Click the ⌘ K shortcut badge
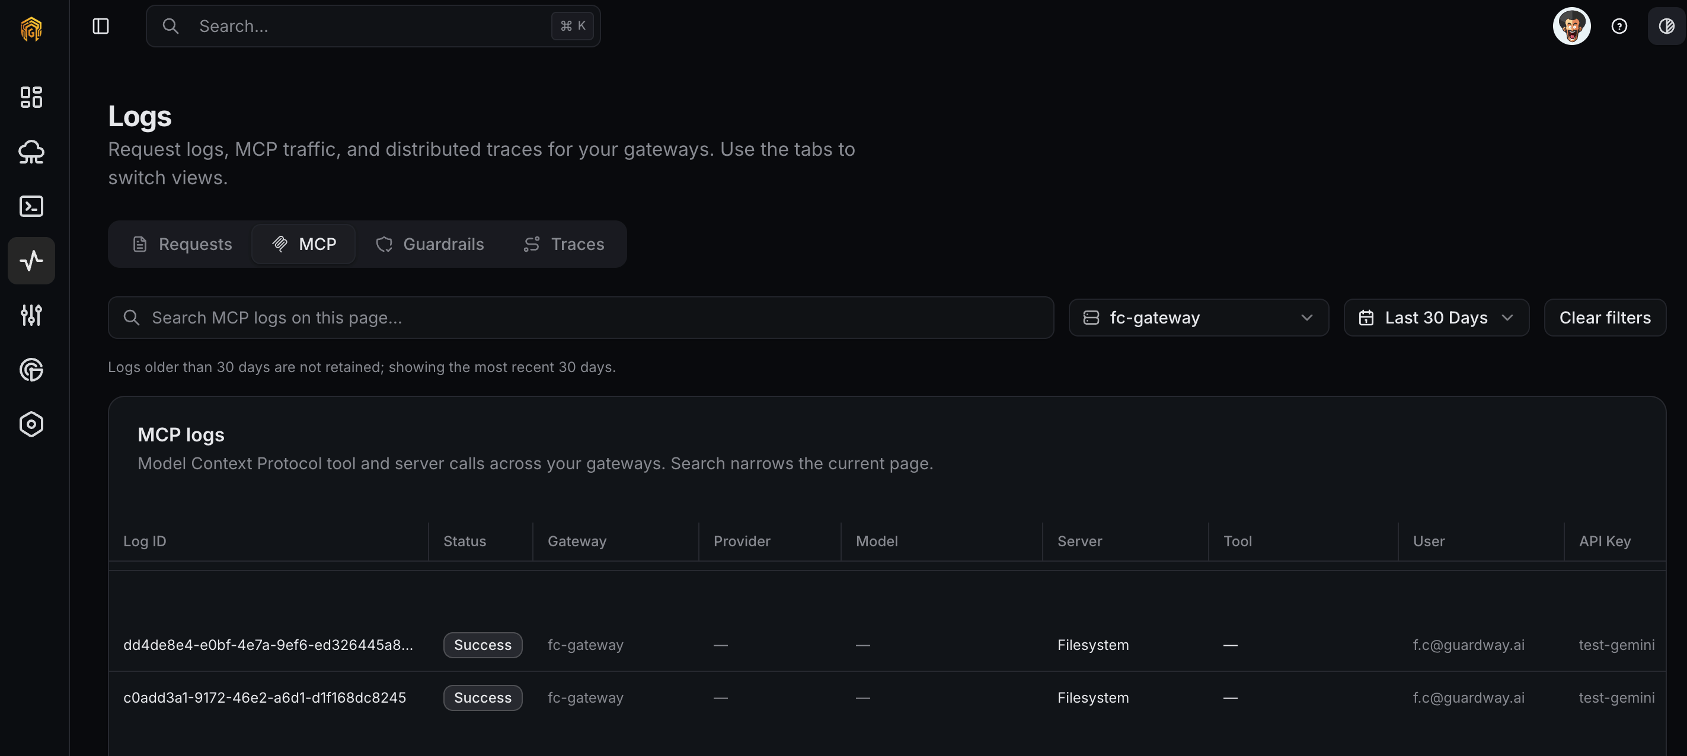The image size is (1687, 756). point(573,26)
